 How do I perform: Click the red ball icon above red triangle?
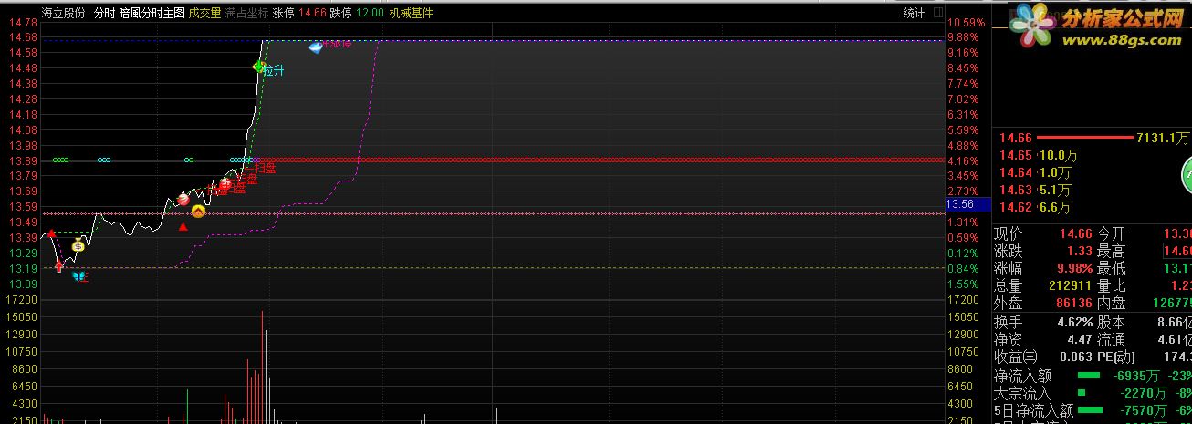click(183, 199)
